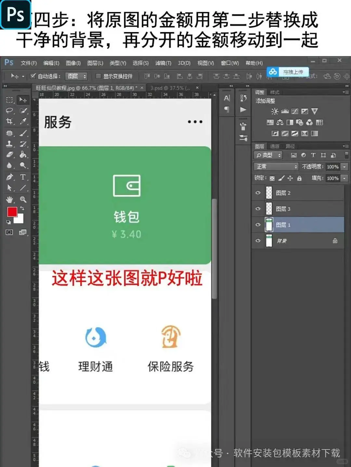This screenshot has height=467, width=351.
Task: Open the History panel icon
Action: tap(243, 98)
